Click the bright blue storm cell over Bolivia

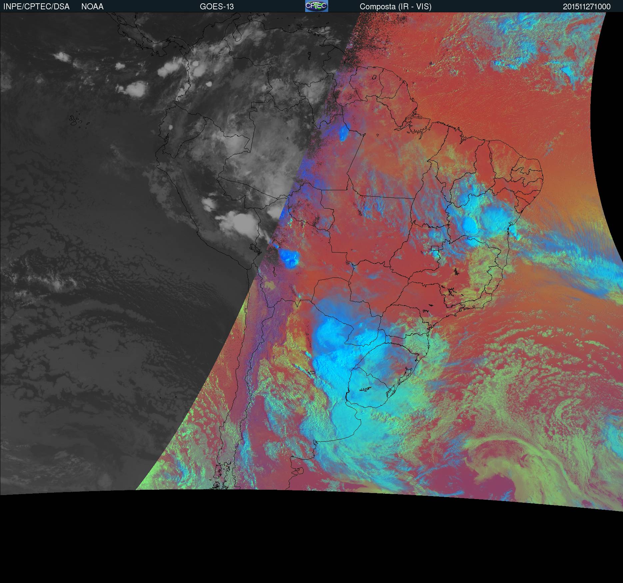click(289, 258)
